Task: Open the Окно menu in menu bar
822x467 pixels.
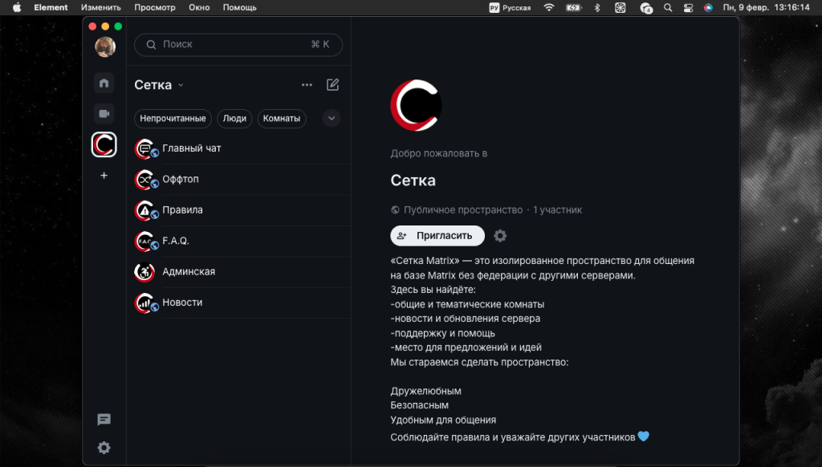Action: pyautogui.click(x=199, y=7)
